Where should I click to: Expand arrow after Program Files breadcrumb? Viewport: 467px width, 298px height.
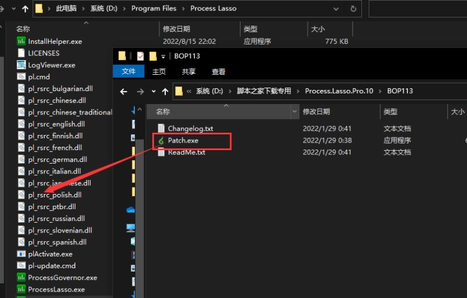183,9
